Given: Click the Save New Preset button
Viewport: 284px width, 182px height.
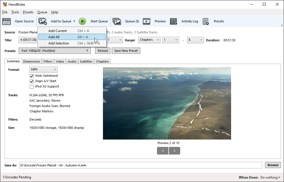Looking at the screenshot, I should (126, 51).
